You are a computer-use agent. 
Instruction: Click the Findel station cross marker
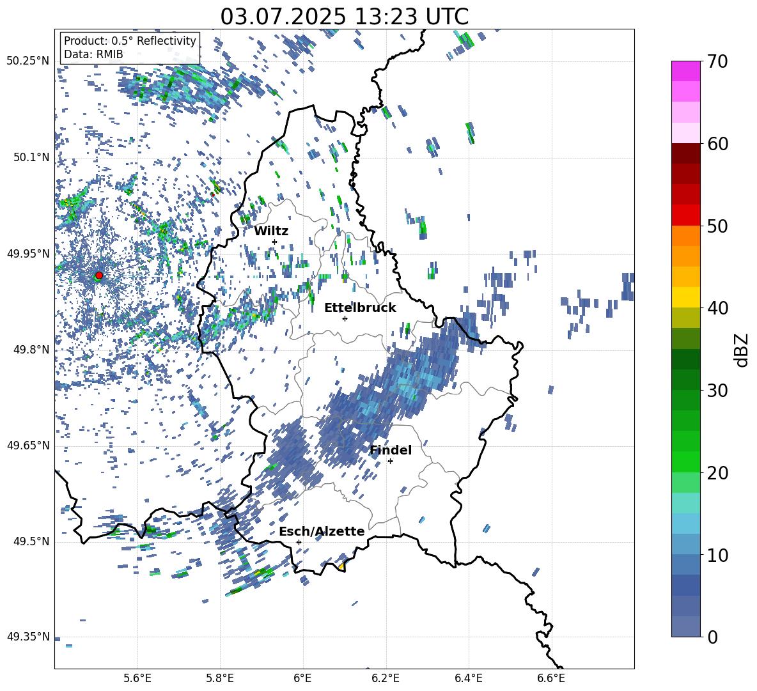(x=390, y=462)
